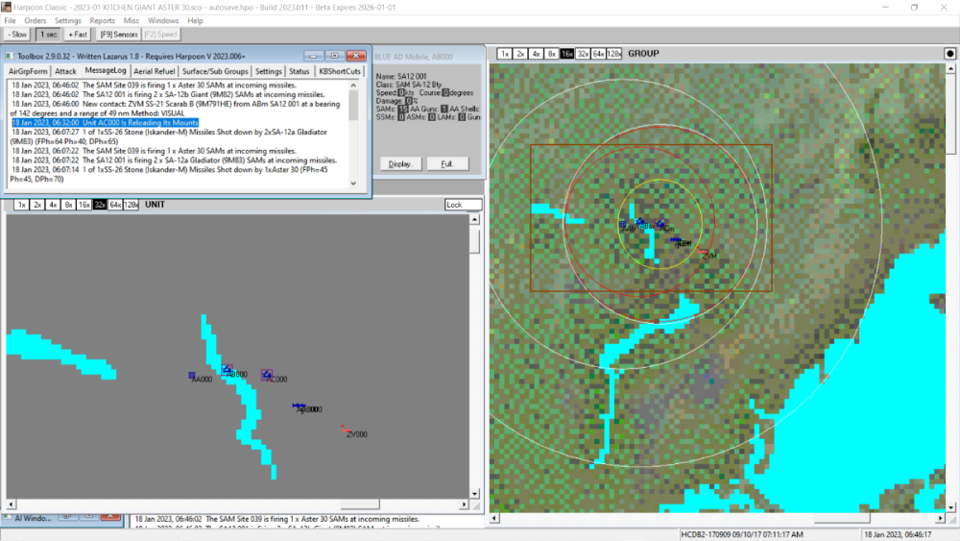The width and height of the screenshot is (960, 541).
Task: Set Group window zoom to 64x
Action: click(598, 54)
